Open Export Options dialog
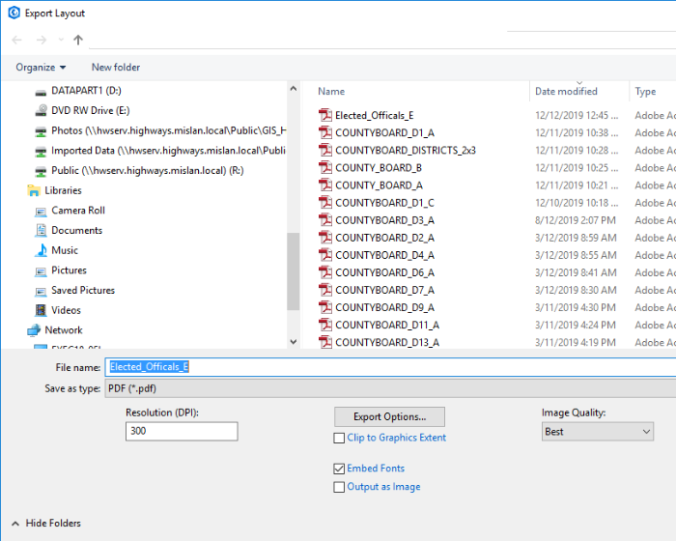The height and width of the screenshot is (541, 676). coord(390,416)
